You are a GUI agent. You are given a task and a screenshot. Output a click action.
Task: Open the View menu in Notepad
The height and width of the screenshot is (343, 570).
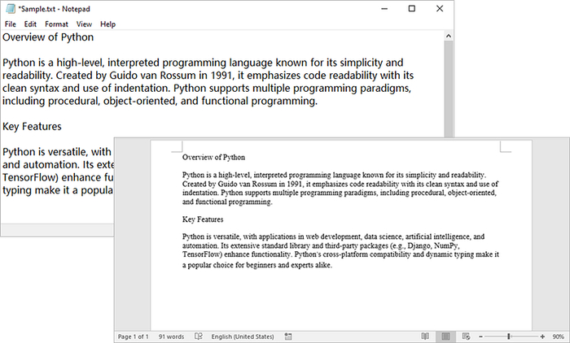[x=84, y=24]
